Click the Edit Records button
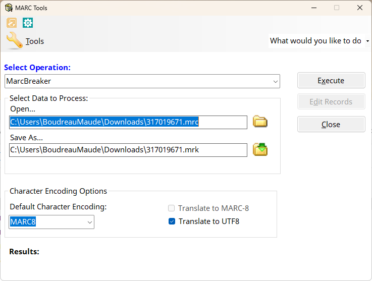The width and height of the screenshot is (372, 281). (331, 102)
